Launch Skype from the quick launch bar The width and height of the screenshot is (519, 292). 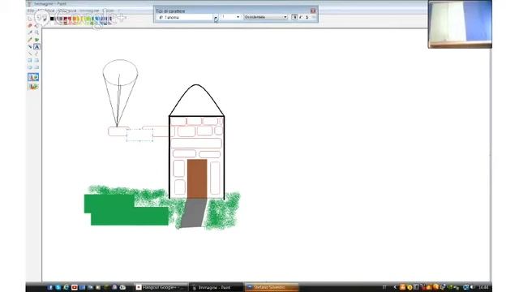58,287
